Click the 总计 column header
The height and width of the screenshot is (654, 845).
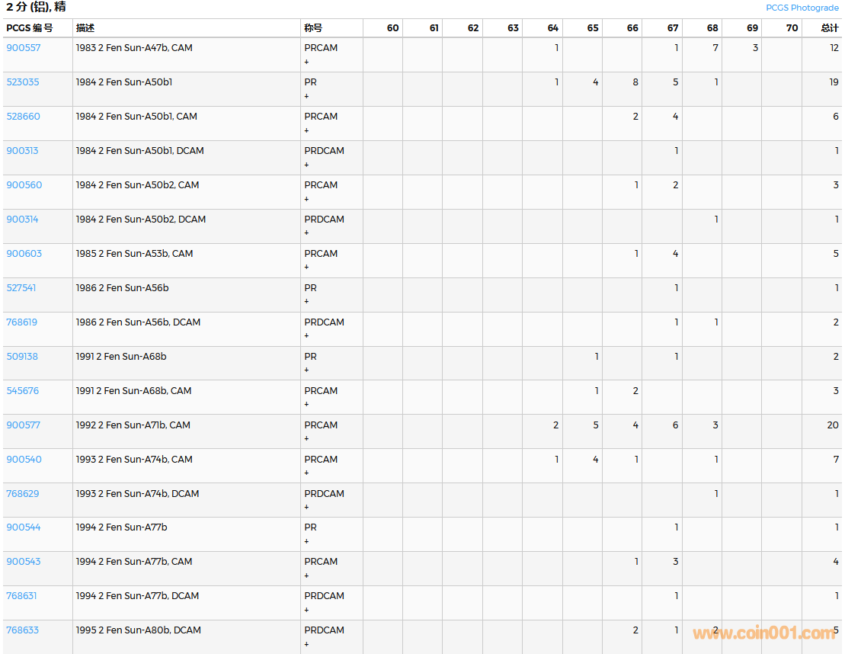pyautogui.click(x=829, y=28)
